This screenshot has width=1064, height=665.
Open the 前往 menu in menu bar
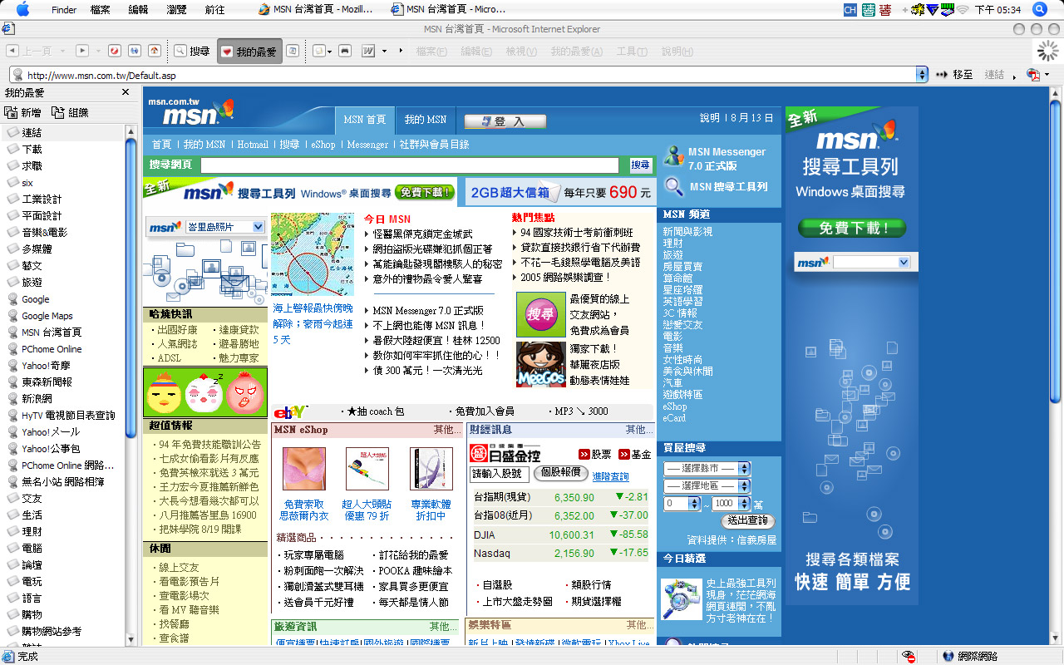point(214,9)
